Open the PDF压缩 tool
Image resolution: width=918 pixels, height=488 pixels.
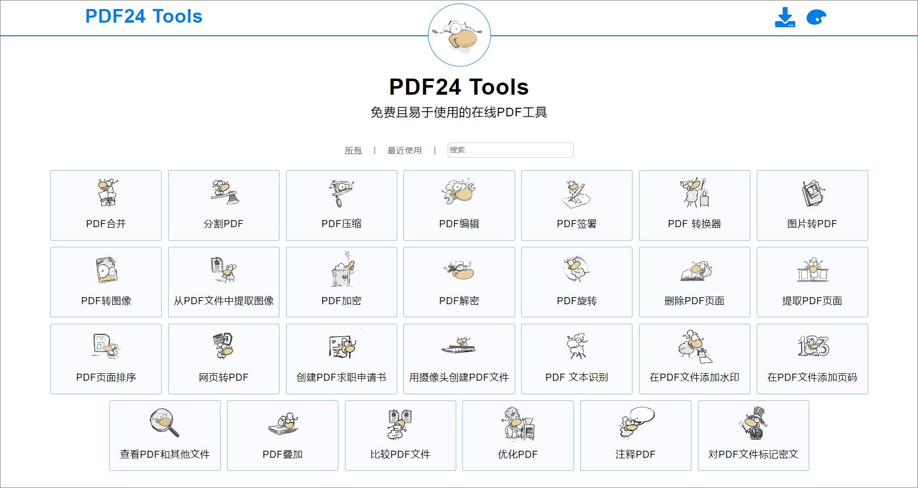pyautogui.click(x=341, y=205)
